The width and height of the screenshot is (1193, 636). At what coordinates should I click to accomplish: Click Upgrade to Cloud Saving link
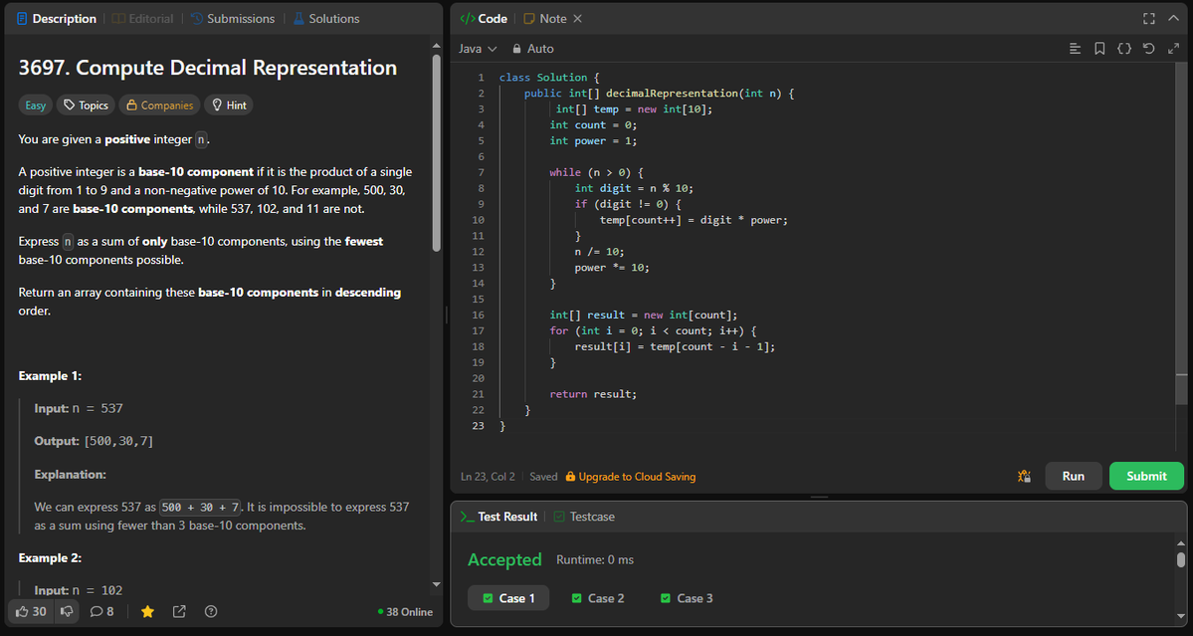631,477
